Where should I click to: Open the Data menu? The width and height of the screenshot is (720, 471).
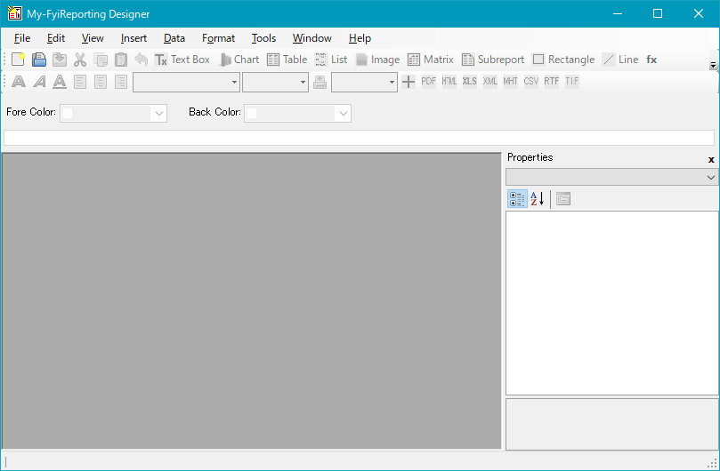click(174, 38)
